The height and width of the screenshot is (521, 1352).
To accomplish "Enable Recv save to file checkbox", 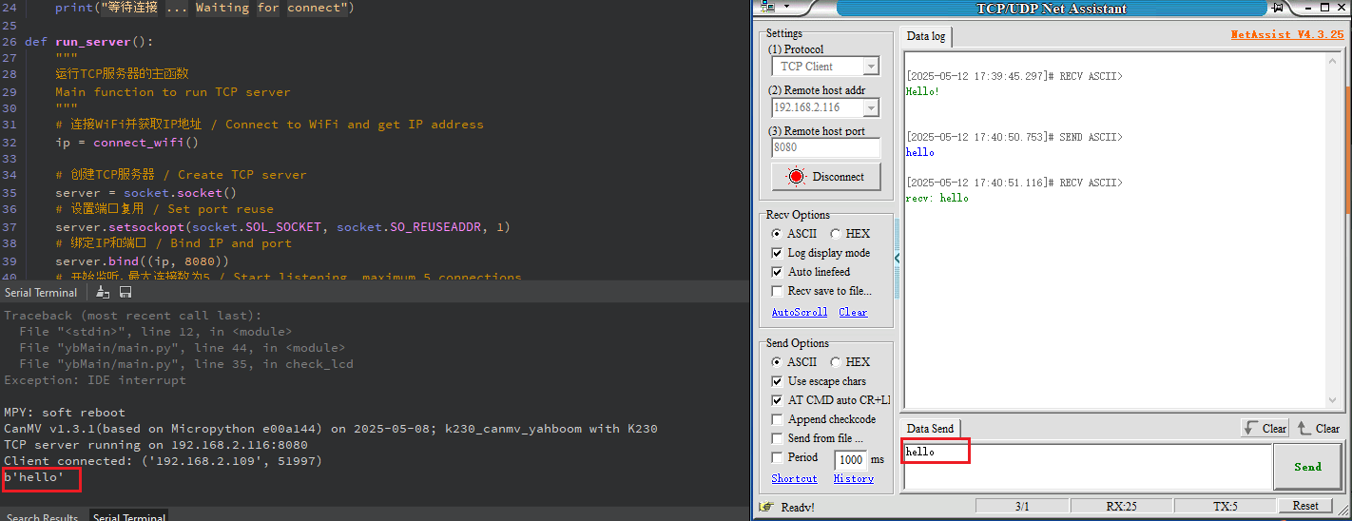I will 778,291.
